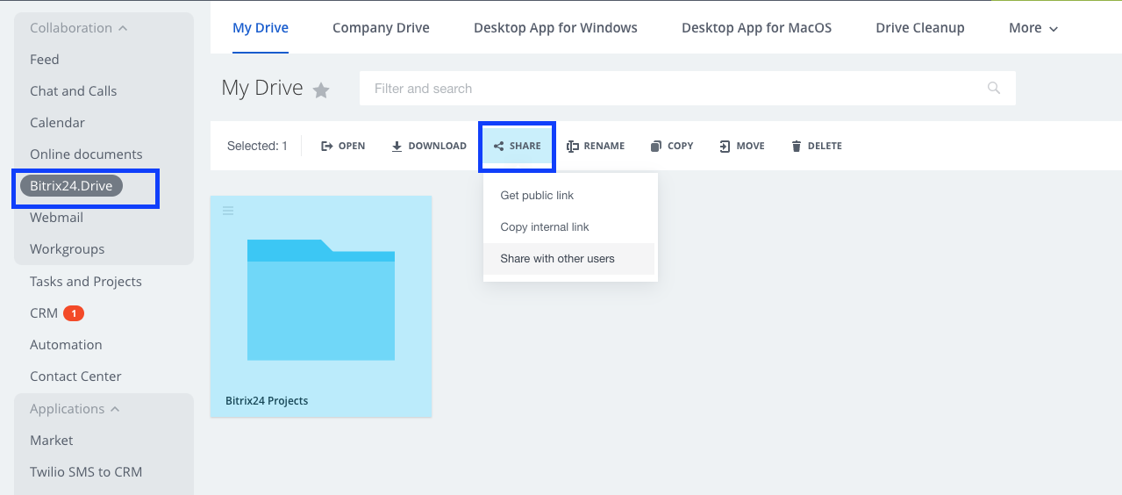
Task: Open Webmail in the sidebar
Action: [57, 218]
